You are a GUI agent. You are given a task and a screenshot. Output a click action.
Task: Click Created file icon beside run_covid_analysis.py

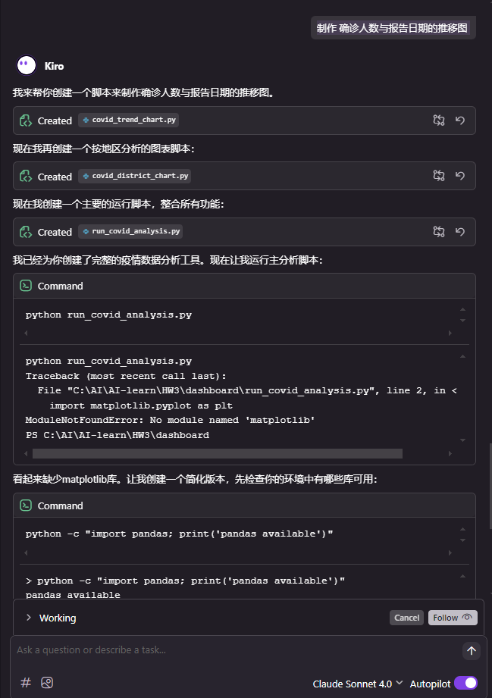tap(26, 232)
